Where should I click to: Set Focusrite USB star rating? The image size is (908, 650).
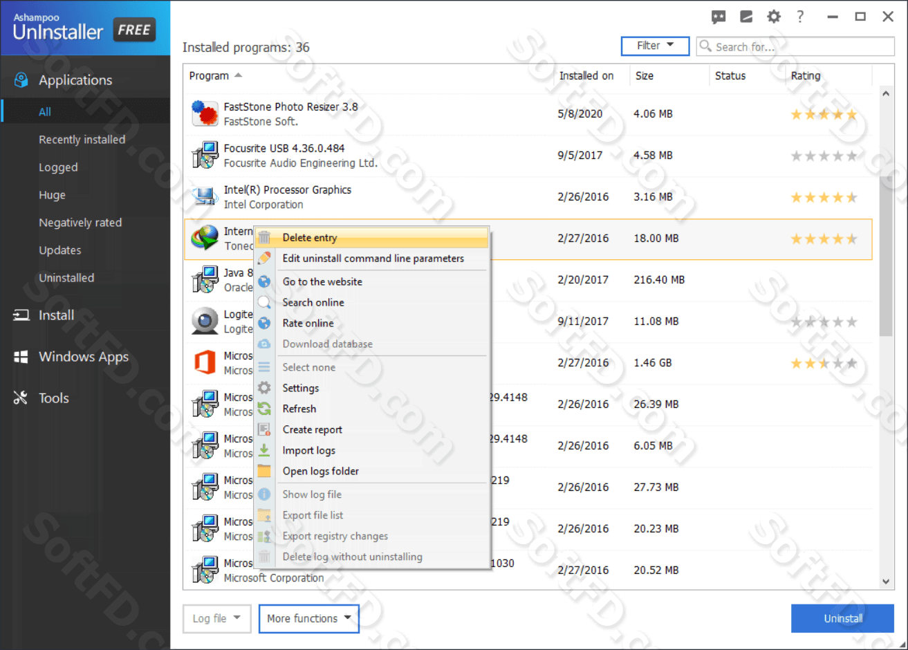(x=824, y=156)
